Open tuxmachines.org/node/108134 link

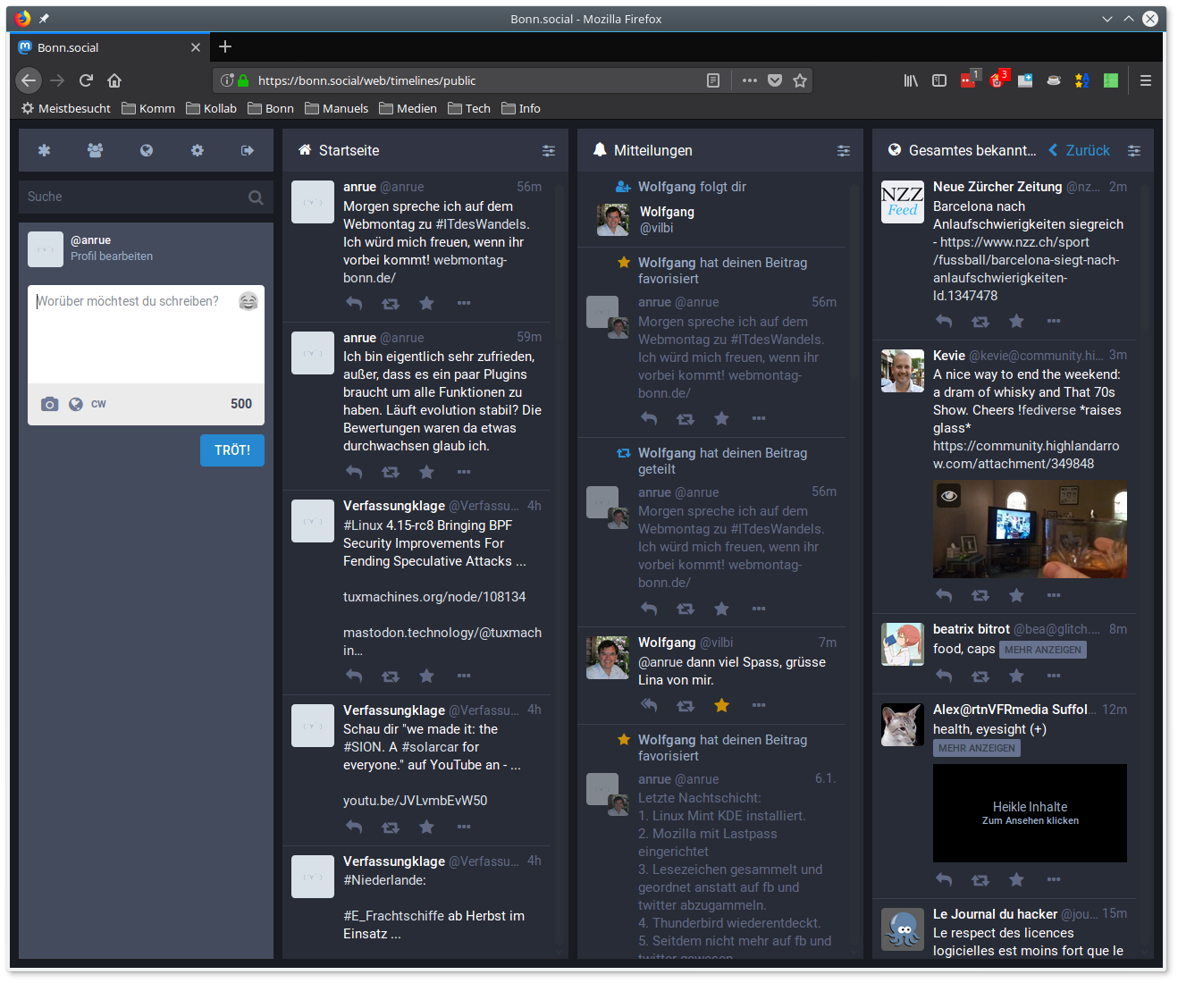pos(434,597)
